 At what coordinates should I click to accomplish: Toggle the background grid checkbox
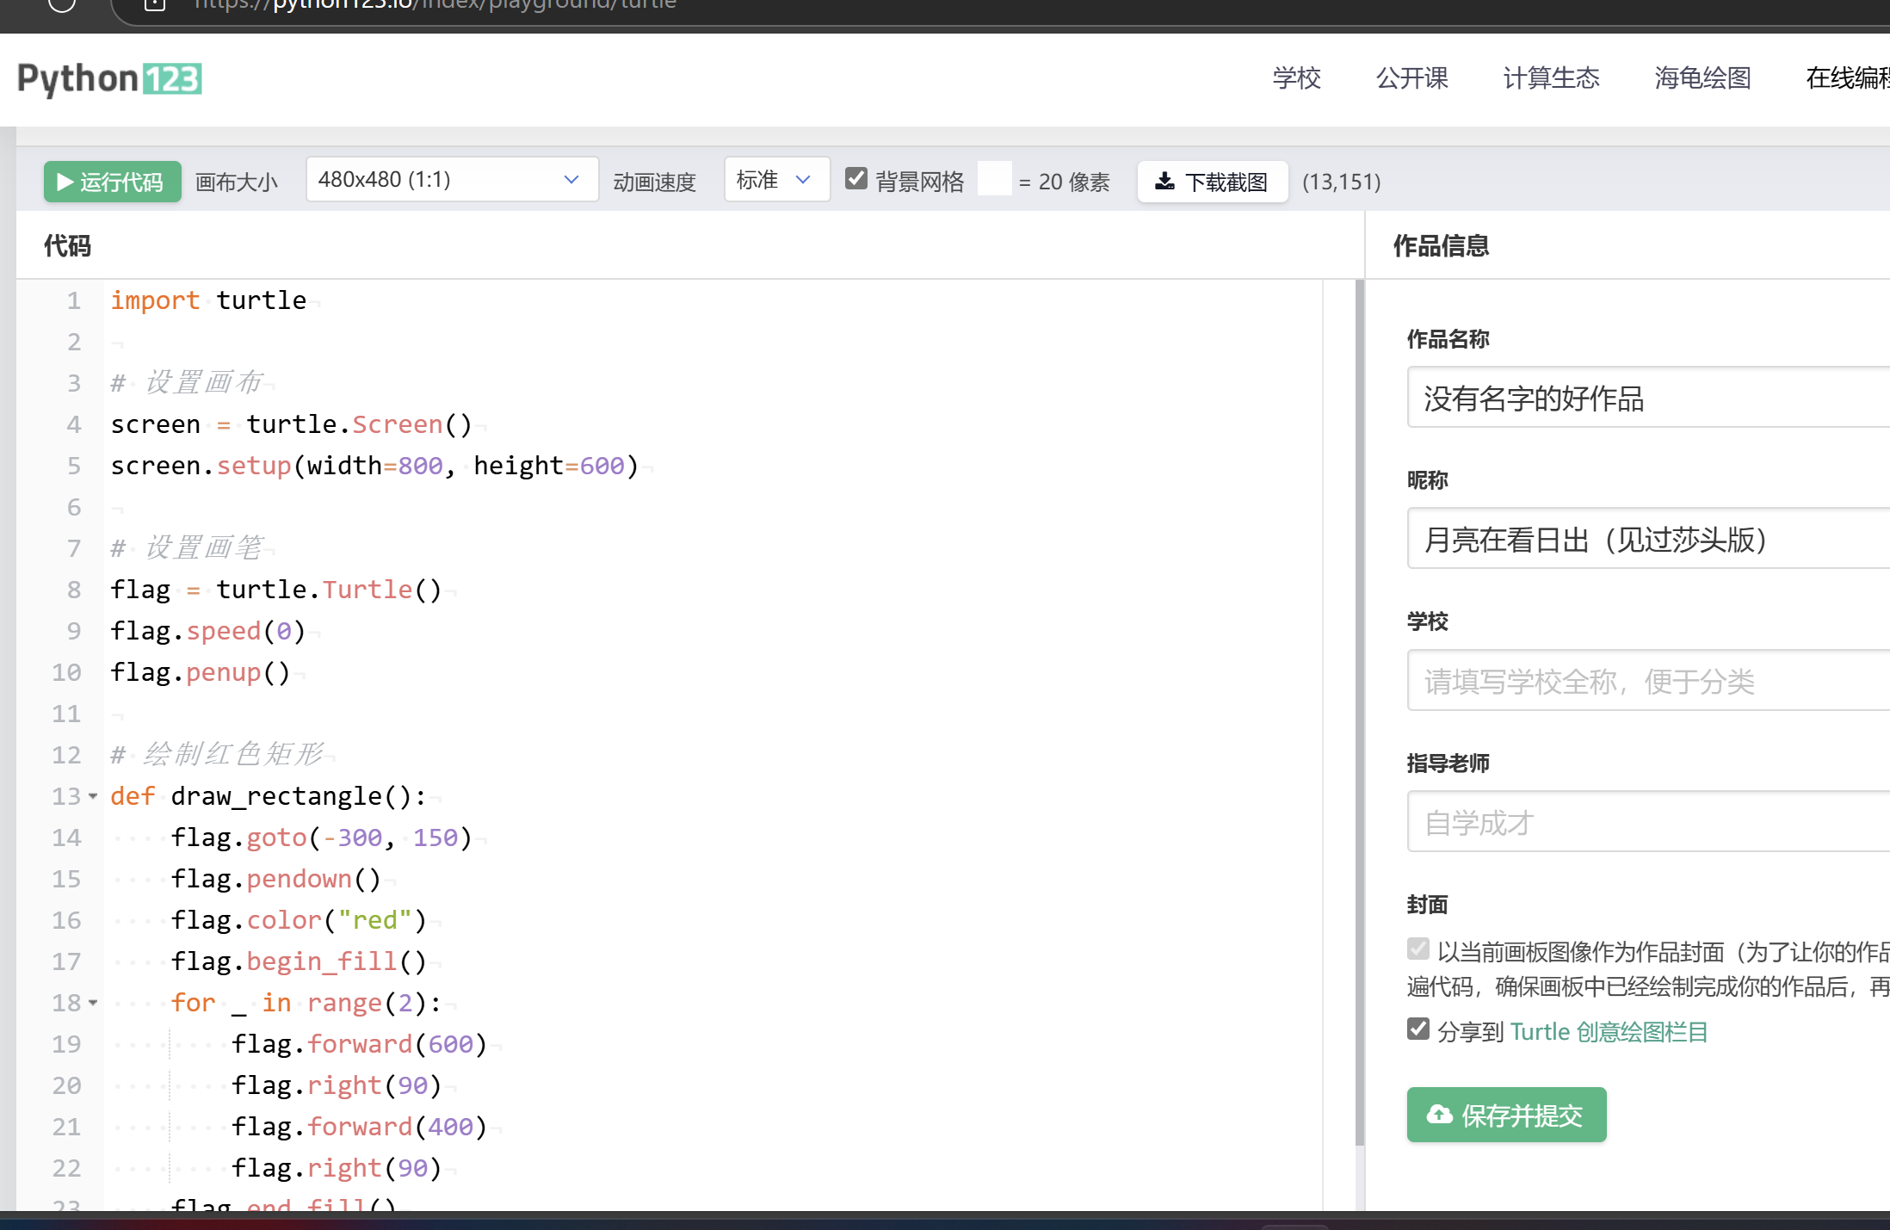[856, 179]
